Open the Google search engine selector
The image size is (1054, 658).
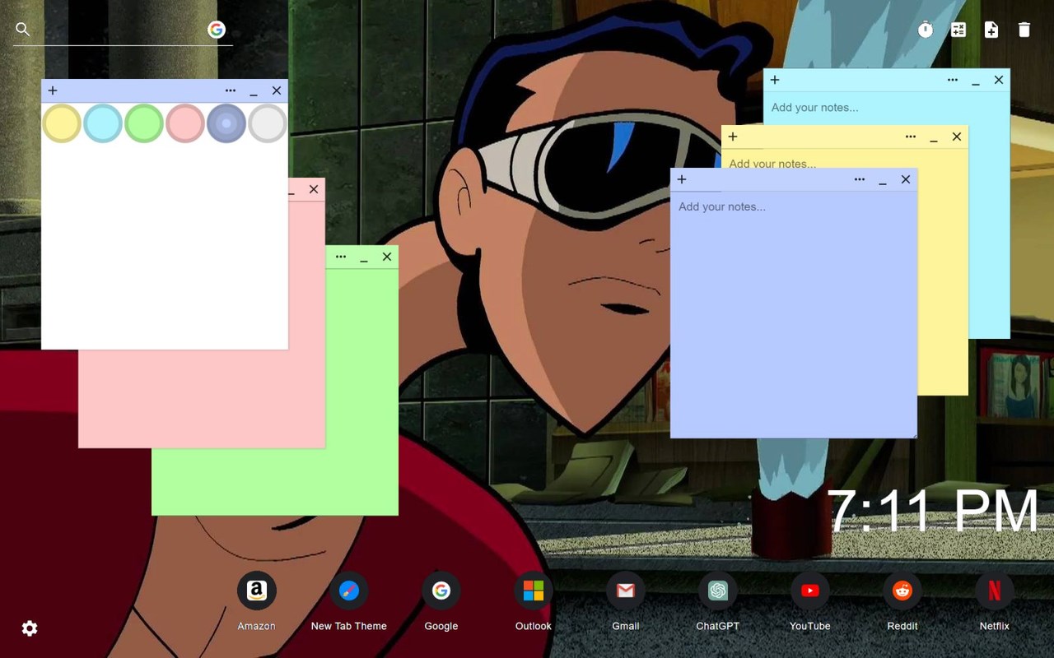tap(217, 30)
